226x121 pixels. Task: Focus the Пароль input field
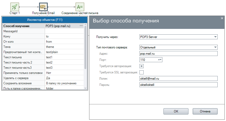coord(178,85)
